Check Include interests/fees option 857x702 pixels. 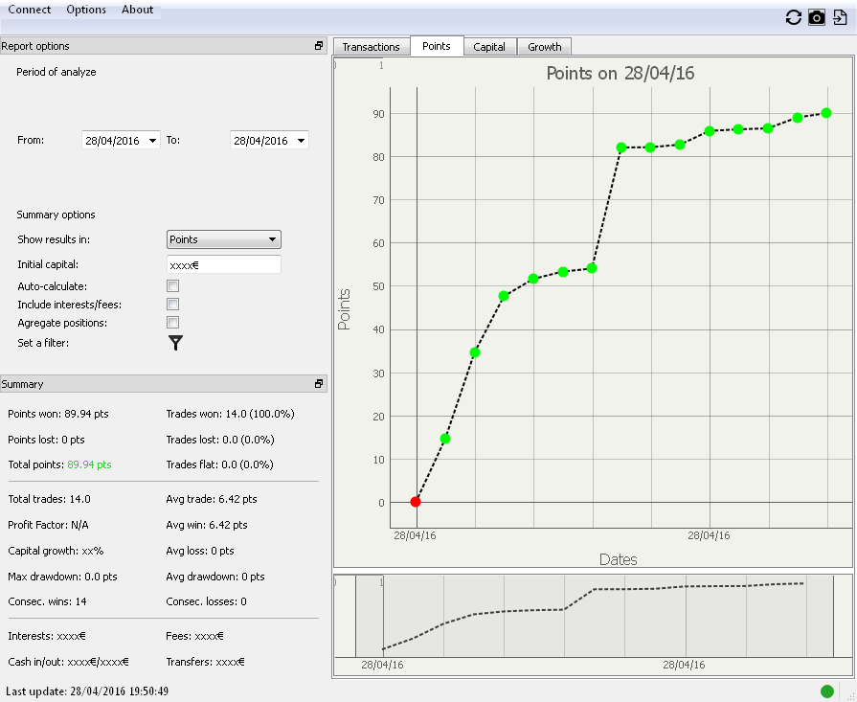(x=173, y=305)
